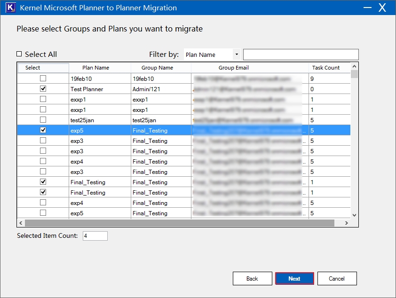Image resolution: width=396 pixels, height=298 pixels.
Task: Select the Test Planner plan name cell
Action: tap(100, 89)
